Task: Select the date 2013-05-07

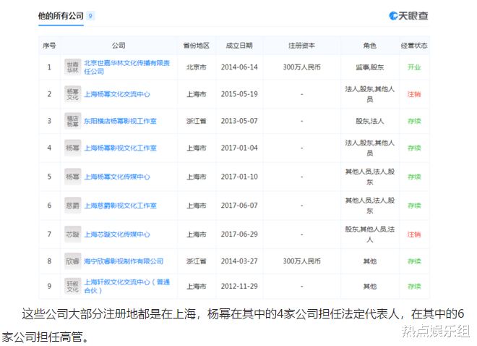Action: click(239, 121)
